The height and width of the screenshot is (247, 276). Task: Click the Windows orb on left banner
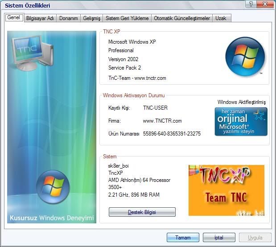(x=53, y=187)
